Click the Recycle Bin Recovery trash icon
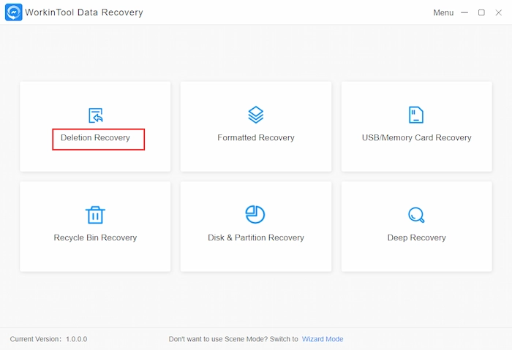Screen dimensions: 512x350 95,215
